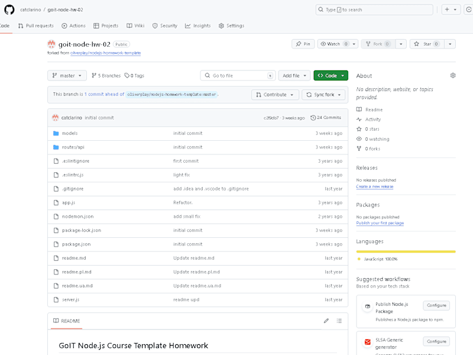Click the JavaScript 100.0% language entry
Screen dimensions: 473x355
pos(378,259)
